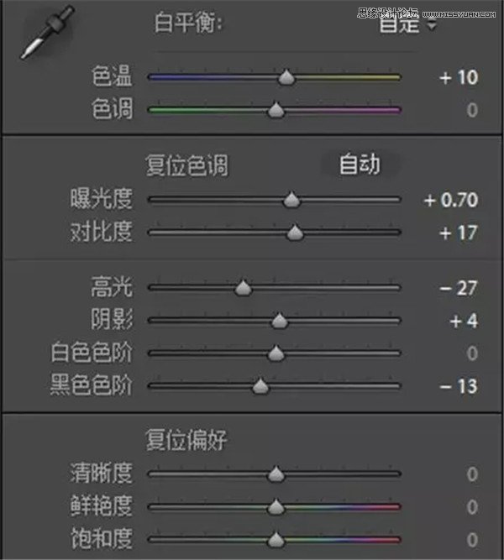
Task: Click the 鲜艳度 vibrance slider handle
Action: (x=276, y=507)
